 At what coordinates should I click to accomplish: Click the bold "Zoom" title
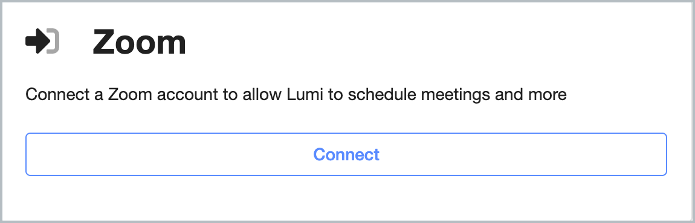click(139, 42)
